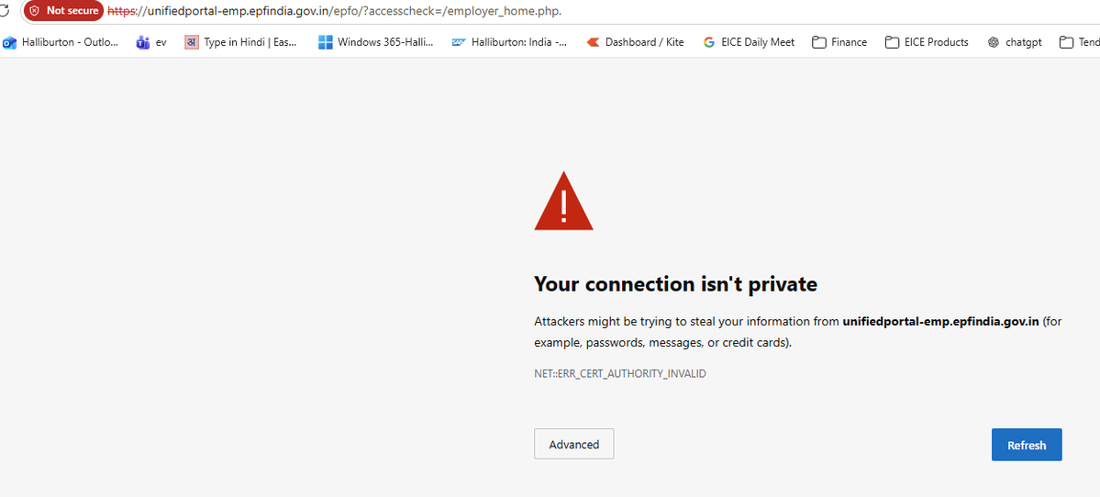The image size is (1100, 497).
Task: Click the bold unifiedportal-emp.epfindia.gov.in domain text
Action: pyautogui.click(x=940, y=322)
